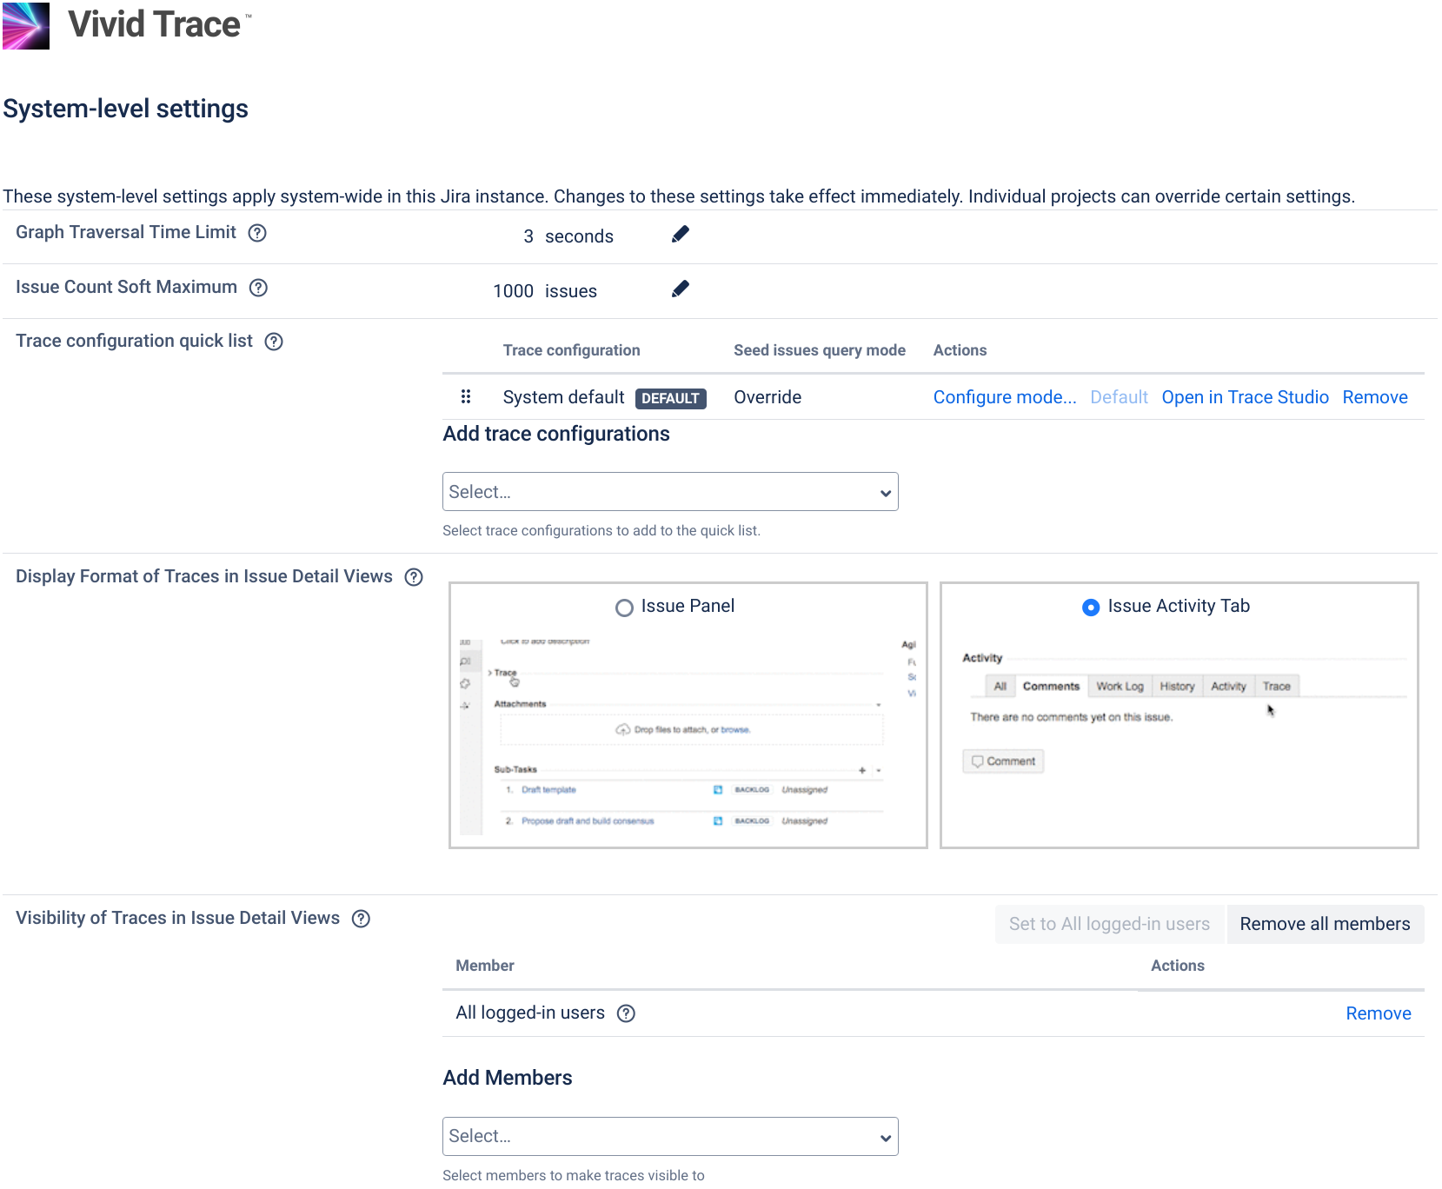This screenshot has height=1189, width=1442.
Task: Click the Member column header
Action: point(485,966)
